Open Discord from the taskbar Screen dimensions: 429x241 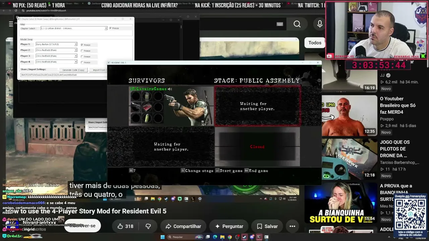[x=252, y=237]
